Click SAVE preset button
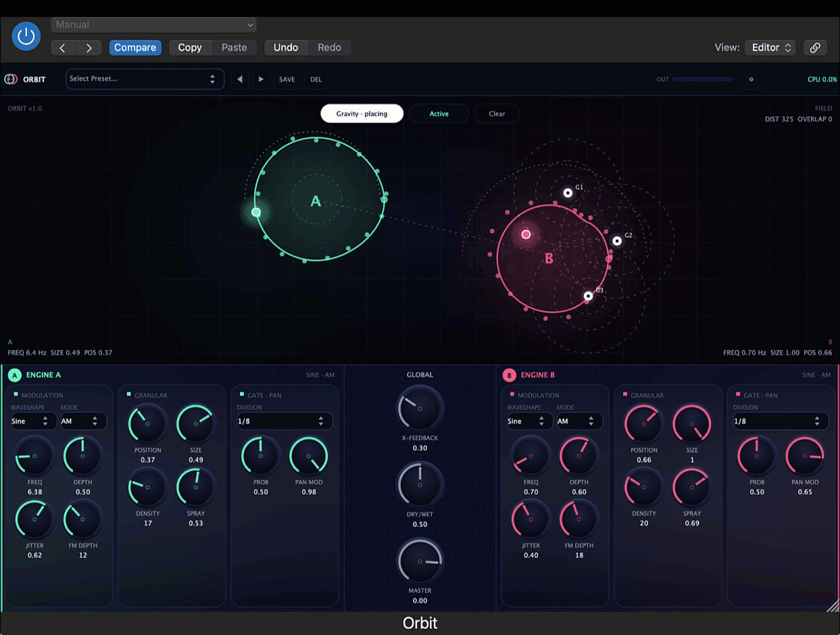840x635 pixels. point(287,79)
